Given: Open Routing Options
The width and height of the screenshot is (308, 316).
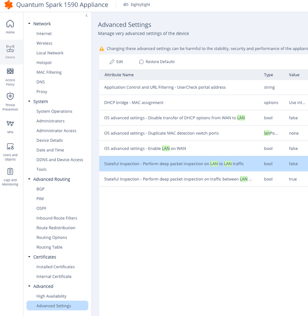Looking at the screenshot, I should pyautogui.click(x=52, y=238).
